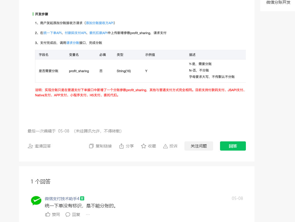Click the reply speech bubble icon
295x222 pixels.
click(68, 215)
